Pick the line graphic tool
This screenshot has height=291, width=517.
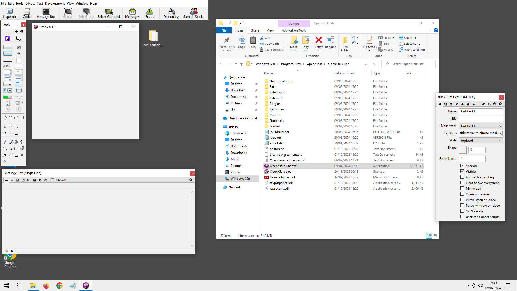click(16, 126)
